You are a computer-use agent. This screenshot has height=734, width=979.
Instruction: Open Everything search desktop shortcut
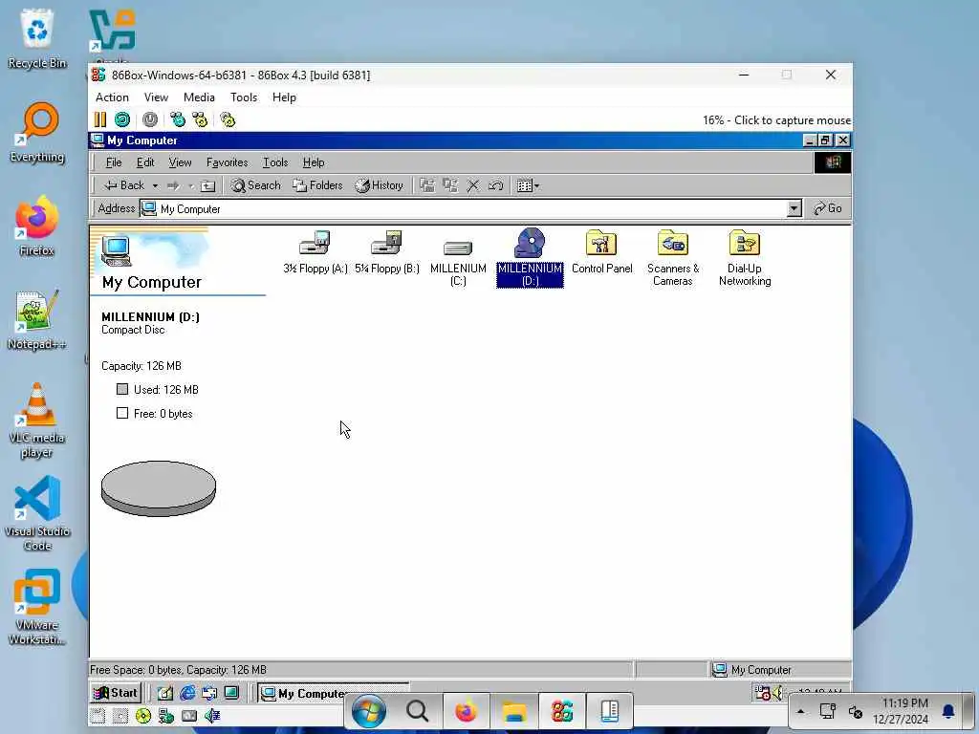coord(37,133)
